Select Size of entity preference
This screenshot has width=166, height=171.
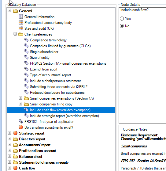[x=40, y=58]
